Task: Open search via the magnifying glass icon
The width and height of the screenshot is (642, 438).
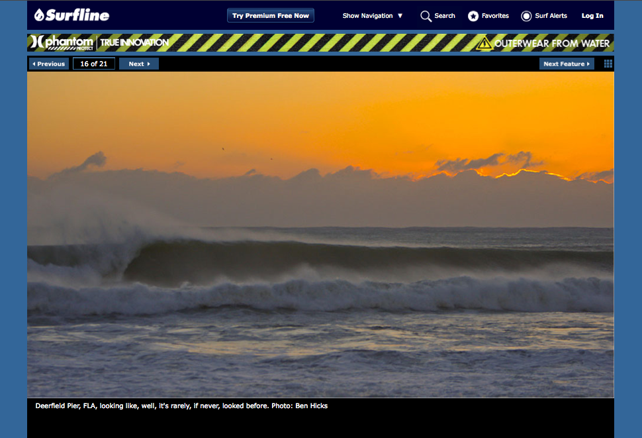Action: tap(426, 16)
